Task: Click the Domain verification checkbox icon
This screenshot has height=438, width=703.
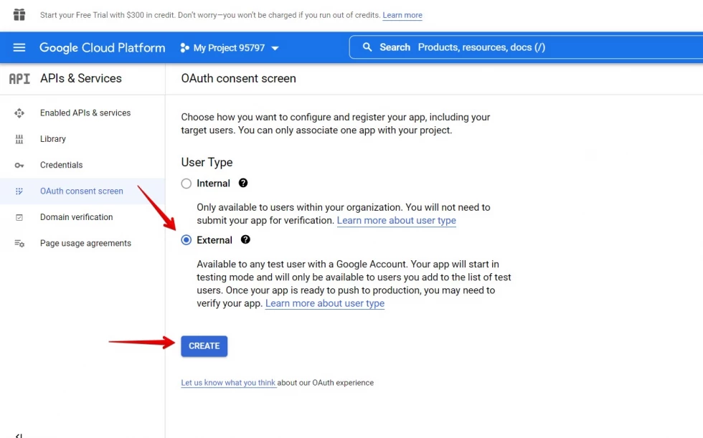Action: (x=19, y=217)
